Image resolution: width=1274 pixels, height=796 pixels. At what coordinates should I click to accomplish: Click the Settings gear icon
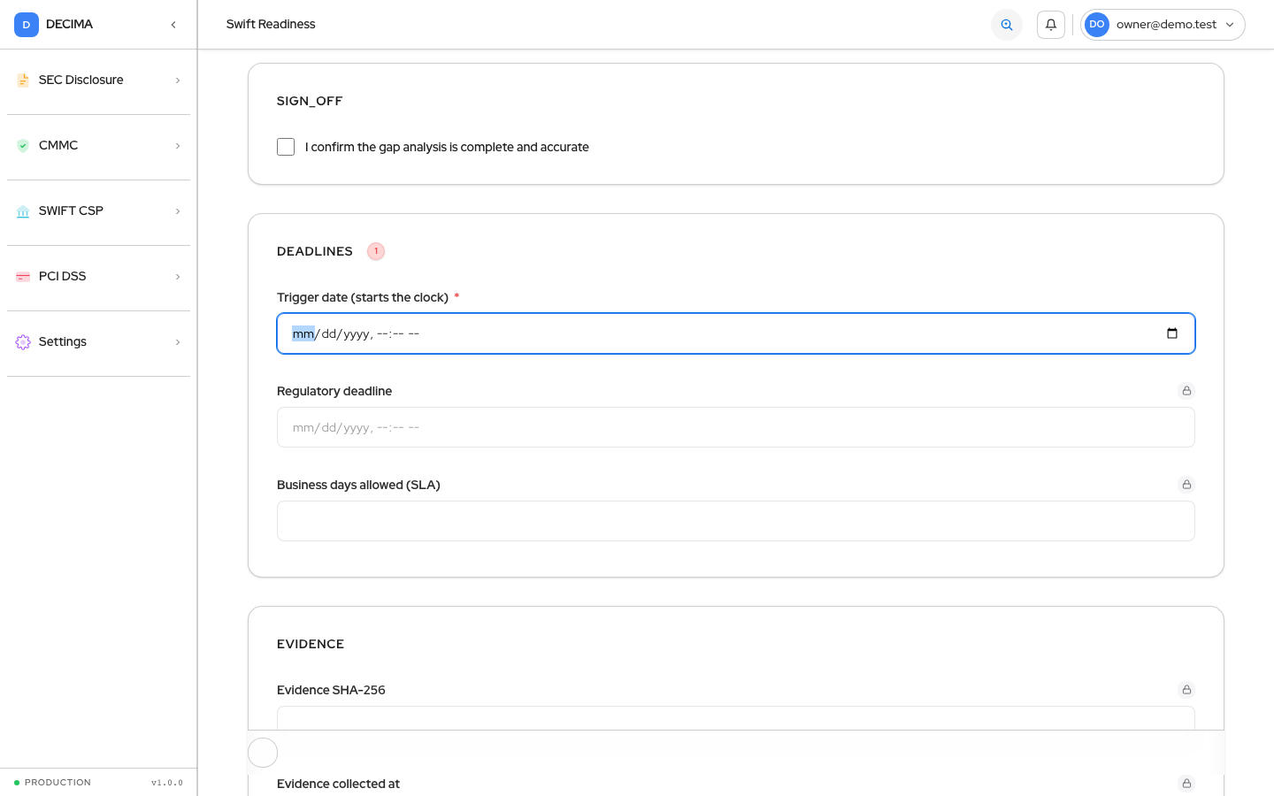pos(23,342)
